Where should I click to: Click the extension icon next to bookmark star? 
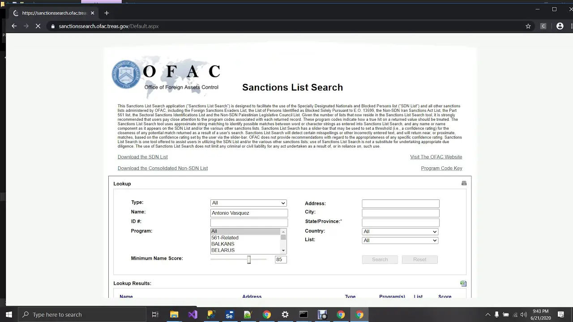point(543,26)
